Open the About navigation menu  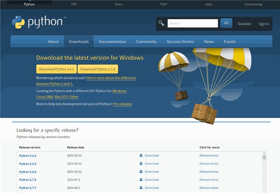pos(53,42)
